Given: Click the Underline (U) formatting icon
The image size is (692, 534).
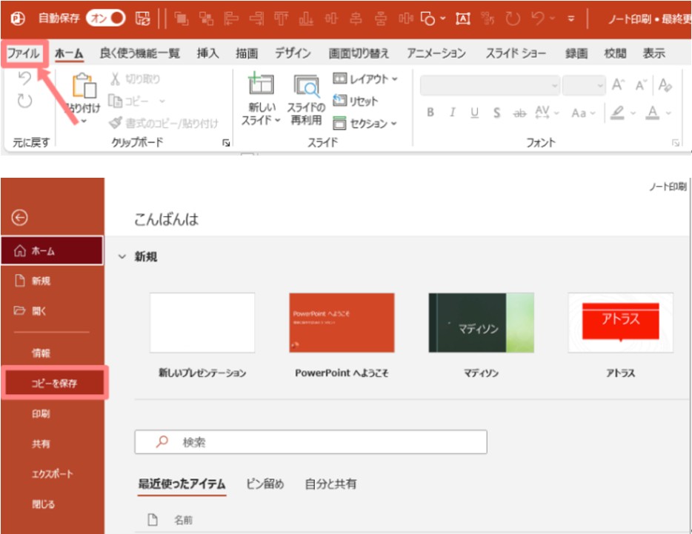Looking at the screenshot, I should (x=474, y=113).
